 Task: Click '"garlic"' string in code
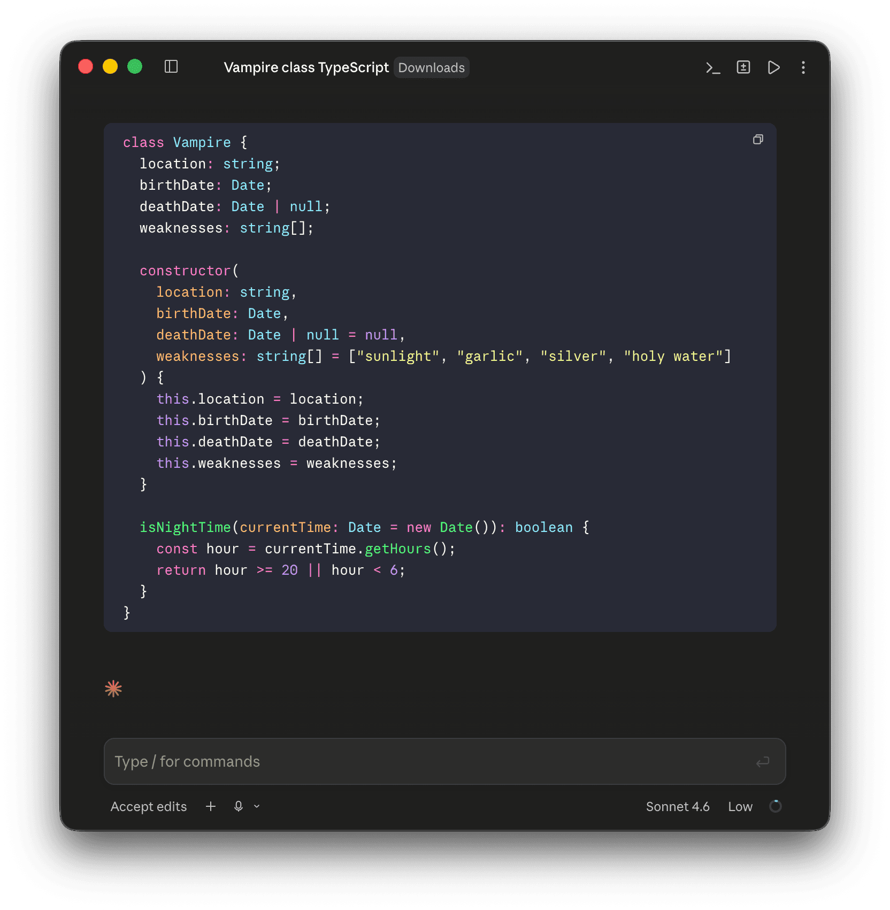point(490,356)
